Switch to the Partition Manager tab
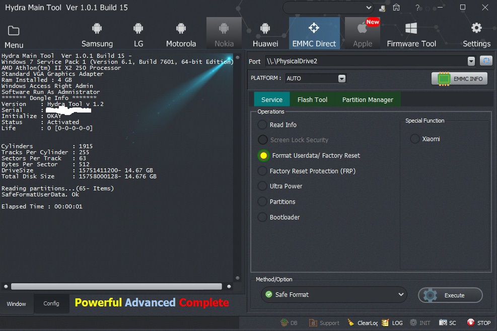497x331 pixels. click(x=368, y=99)
